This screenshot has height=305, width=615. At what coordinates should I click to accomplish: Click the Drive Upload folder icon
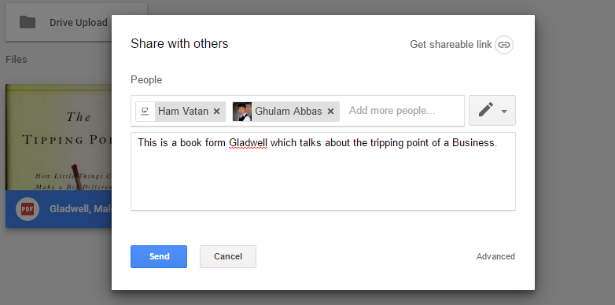tap(28, 22)
